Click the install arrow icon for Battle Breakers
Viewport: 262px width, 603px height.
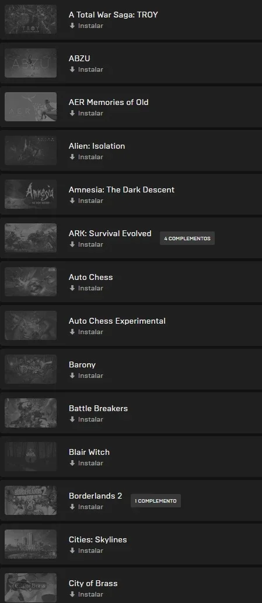72,419
